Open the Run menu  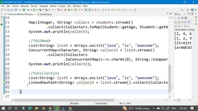coord(69,6)
